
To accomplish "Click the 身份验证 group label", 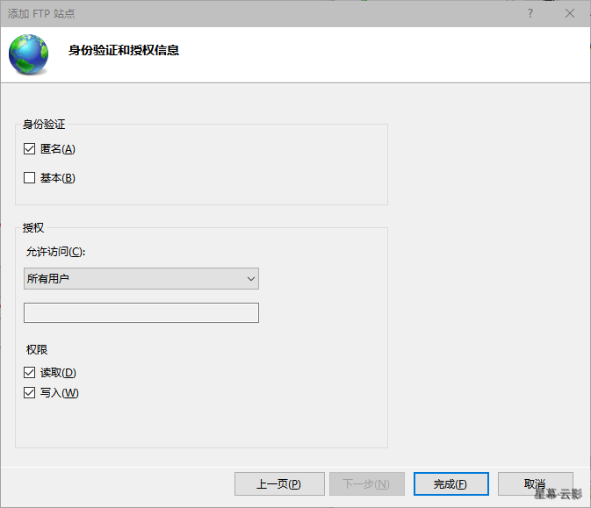I will [x=44, y=125].
